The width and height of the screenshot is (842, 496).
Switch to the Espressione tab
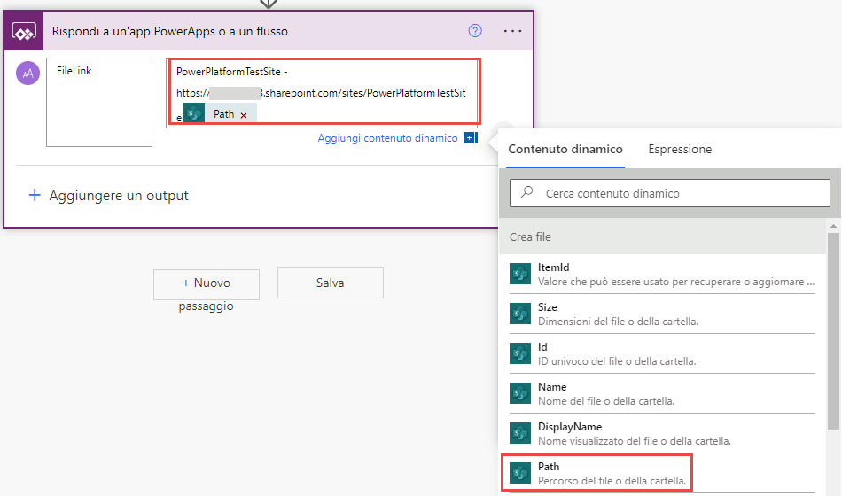pos(680,149)
